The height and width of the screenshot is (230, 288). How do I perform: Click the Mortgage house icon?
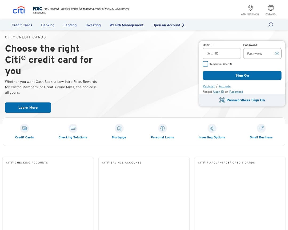[119, 128]
